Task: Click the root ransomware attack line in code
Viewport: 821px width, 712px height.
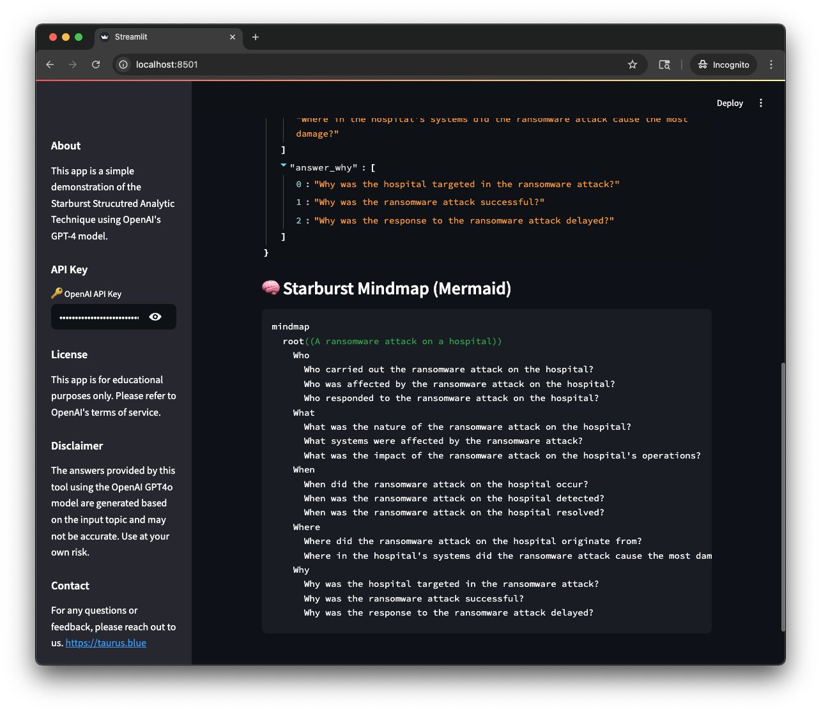Action: [x=392, y=342]
